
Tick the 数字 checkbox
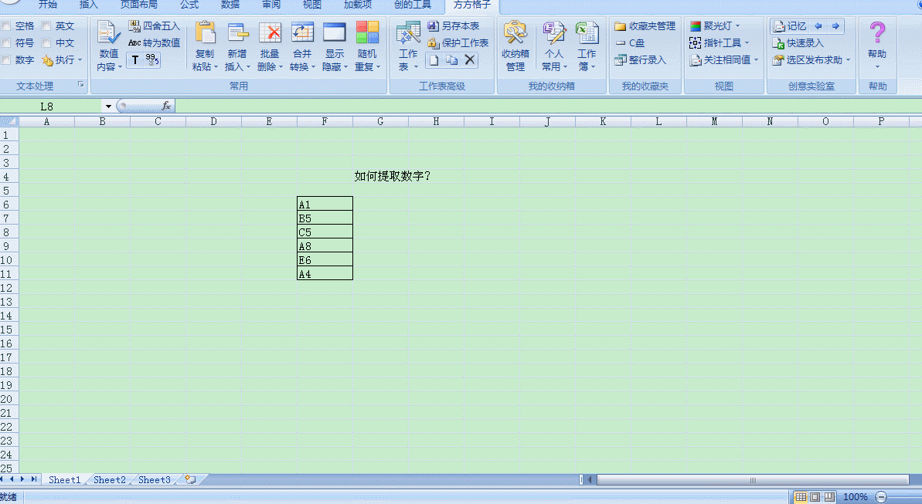(7, 60)
